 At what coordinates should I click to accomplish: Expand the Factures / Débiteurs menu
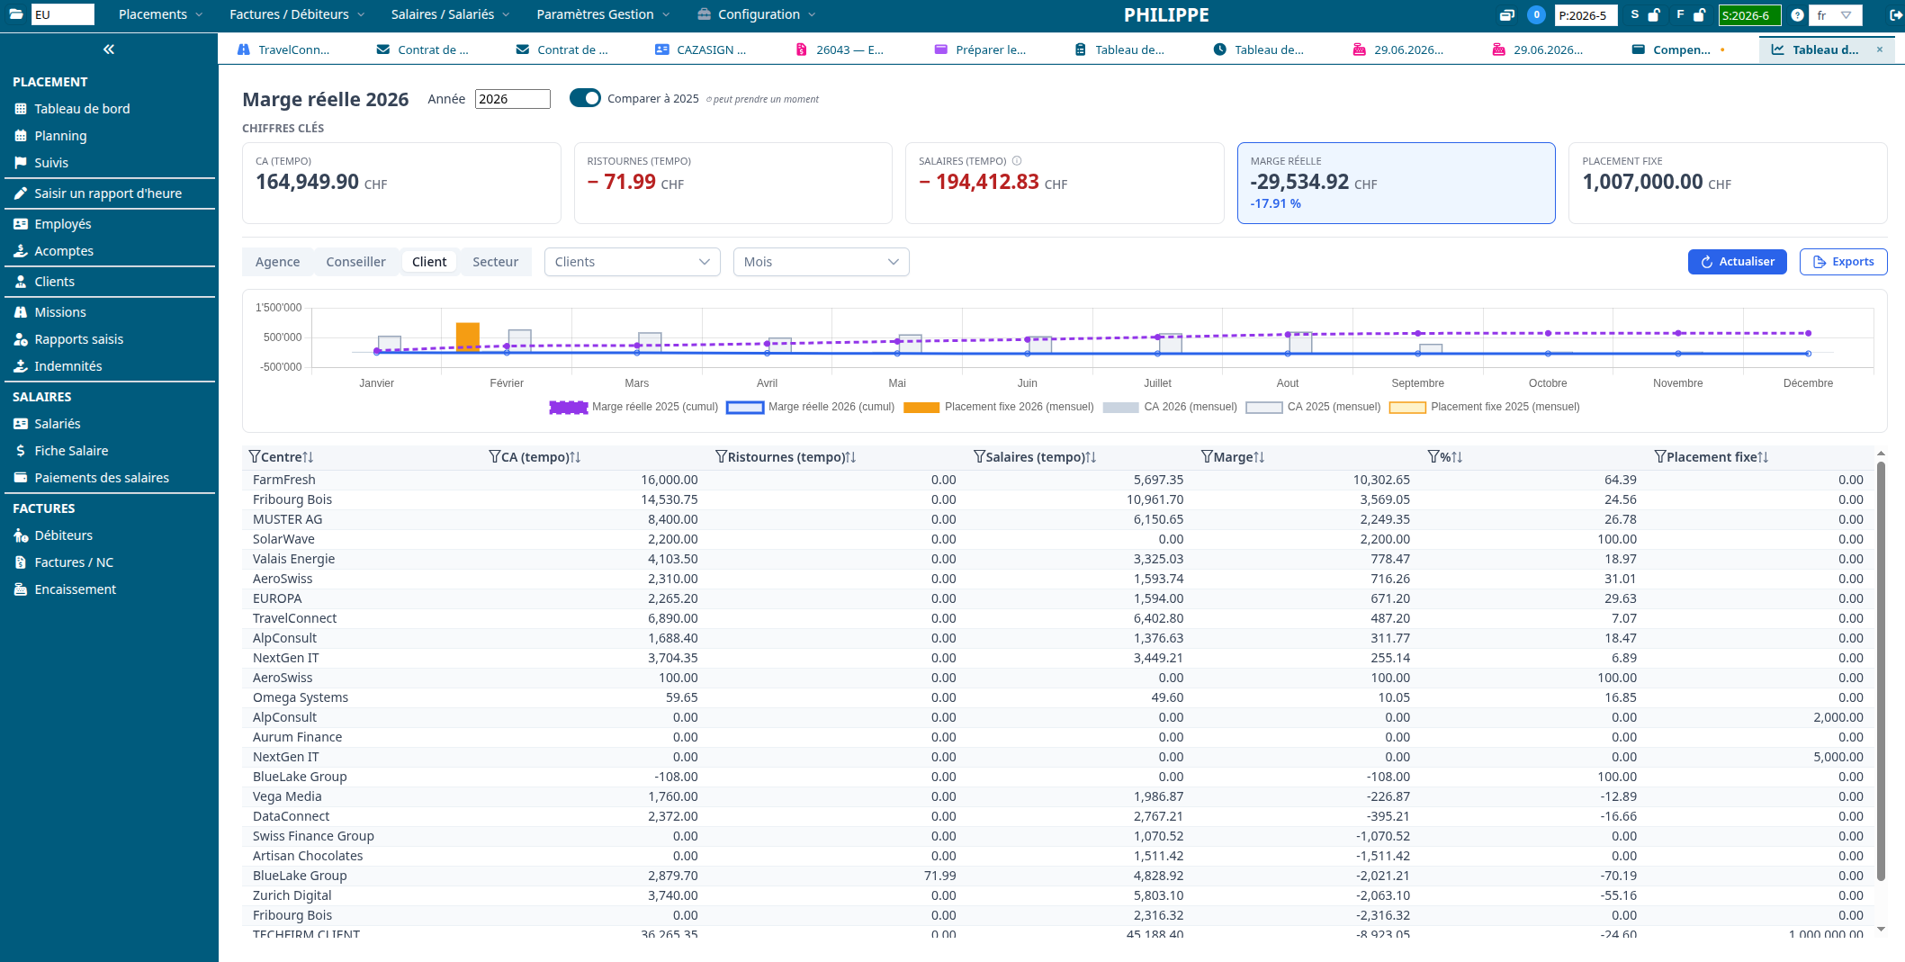pyautogui.click(x=297, y=14)
